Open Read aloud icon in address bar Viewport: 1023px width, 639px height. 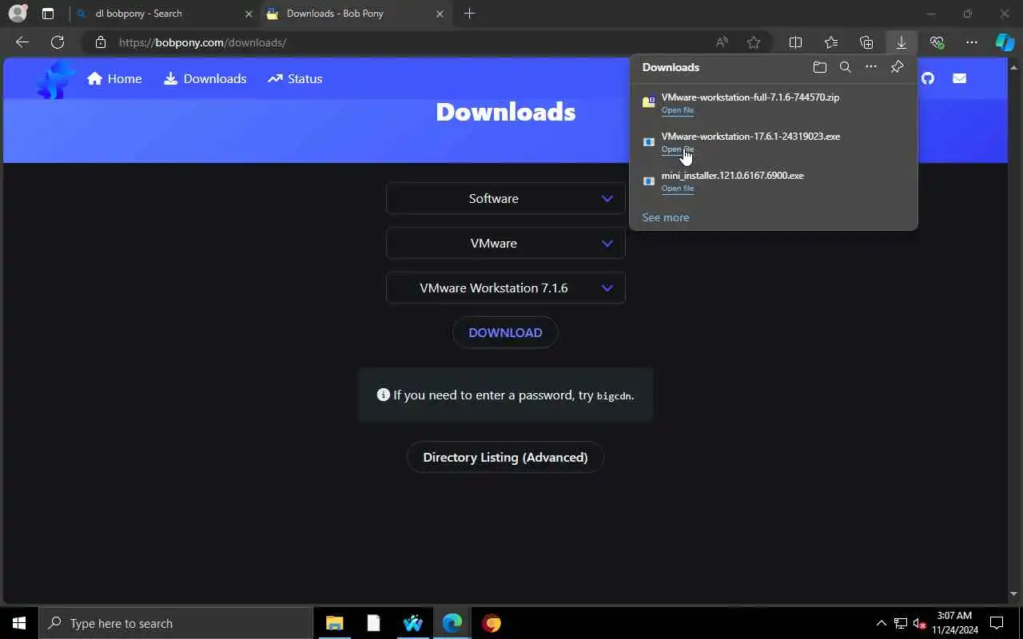pyautogui.click(x=722, y=42)
